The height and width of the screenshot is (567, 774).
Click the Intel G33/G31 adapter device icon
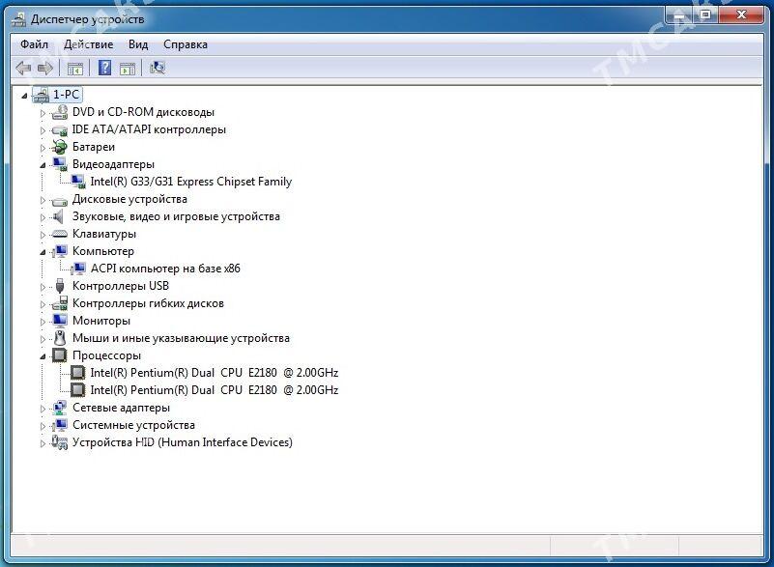click(x=78, y=182)
